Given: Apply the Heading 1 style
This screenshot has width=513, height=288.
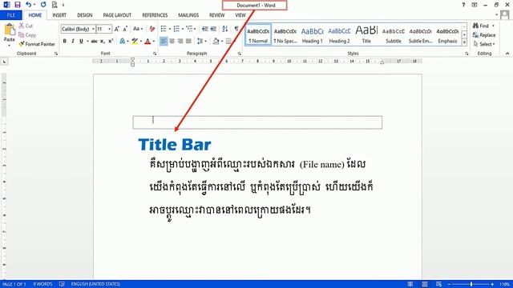Looking at the screenshot, I should click(x=312, y=34).
